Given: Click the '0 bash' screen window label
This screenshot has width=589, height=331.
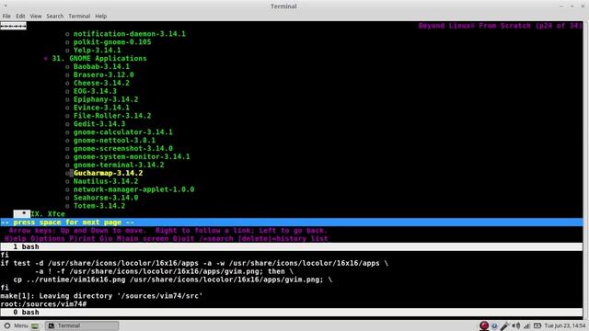Looking at the screenshot, I should [26, 313].
